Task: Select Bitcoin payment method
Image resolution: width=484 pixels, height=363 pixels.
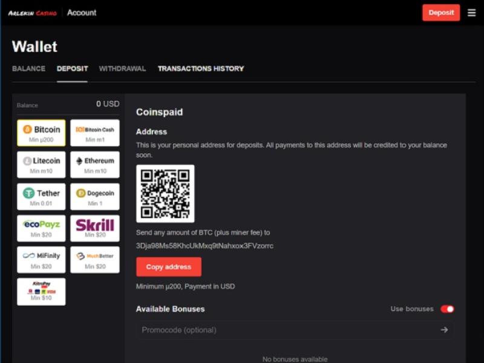Action: point(41,133)
